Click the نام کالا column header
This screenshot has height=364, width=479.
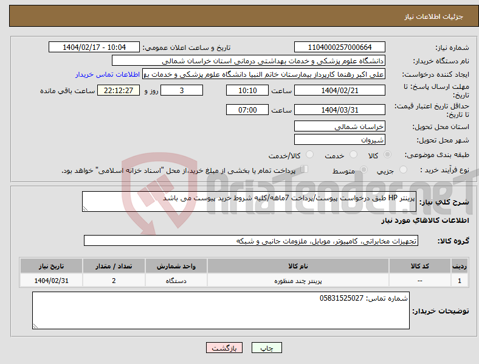click(298, 266)
